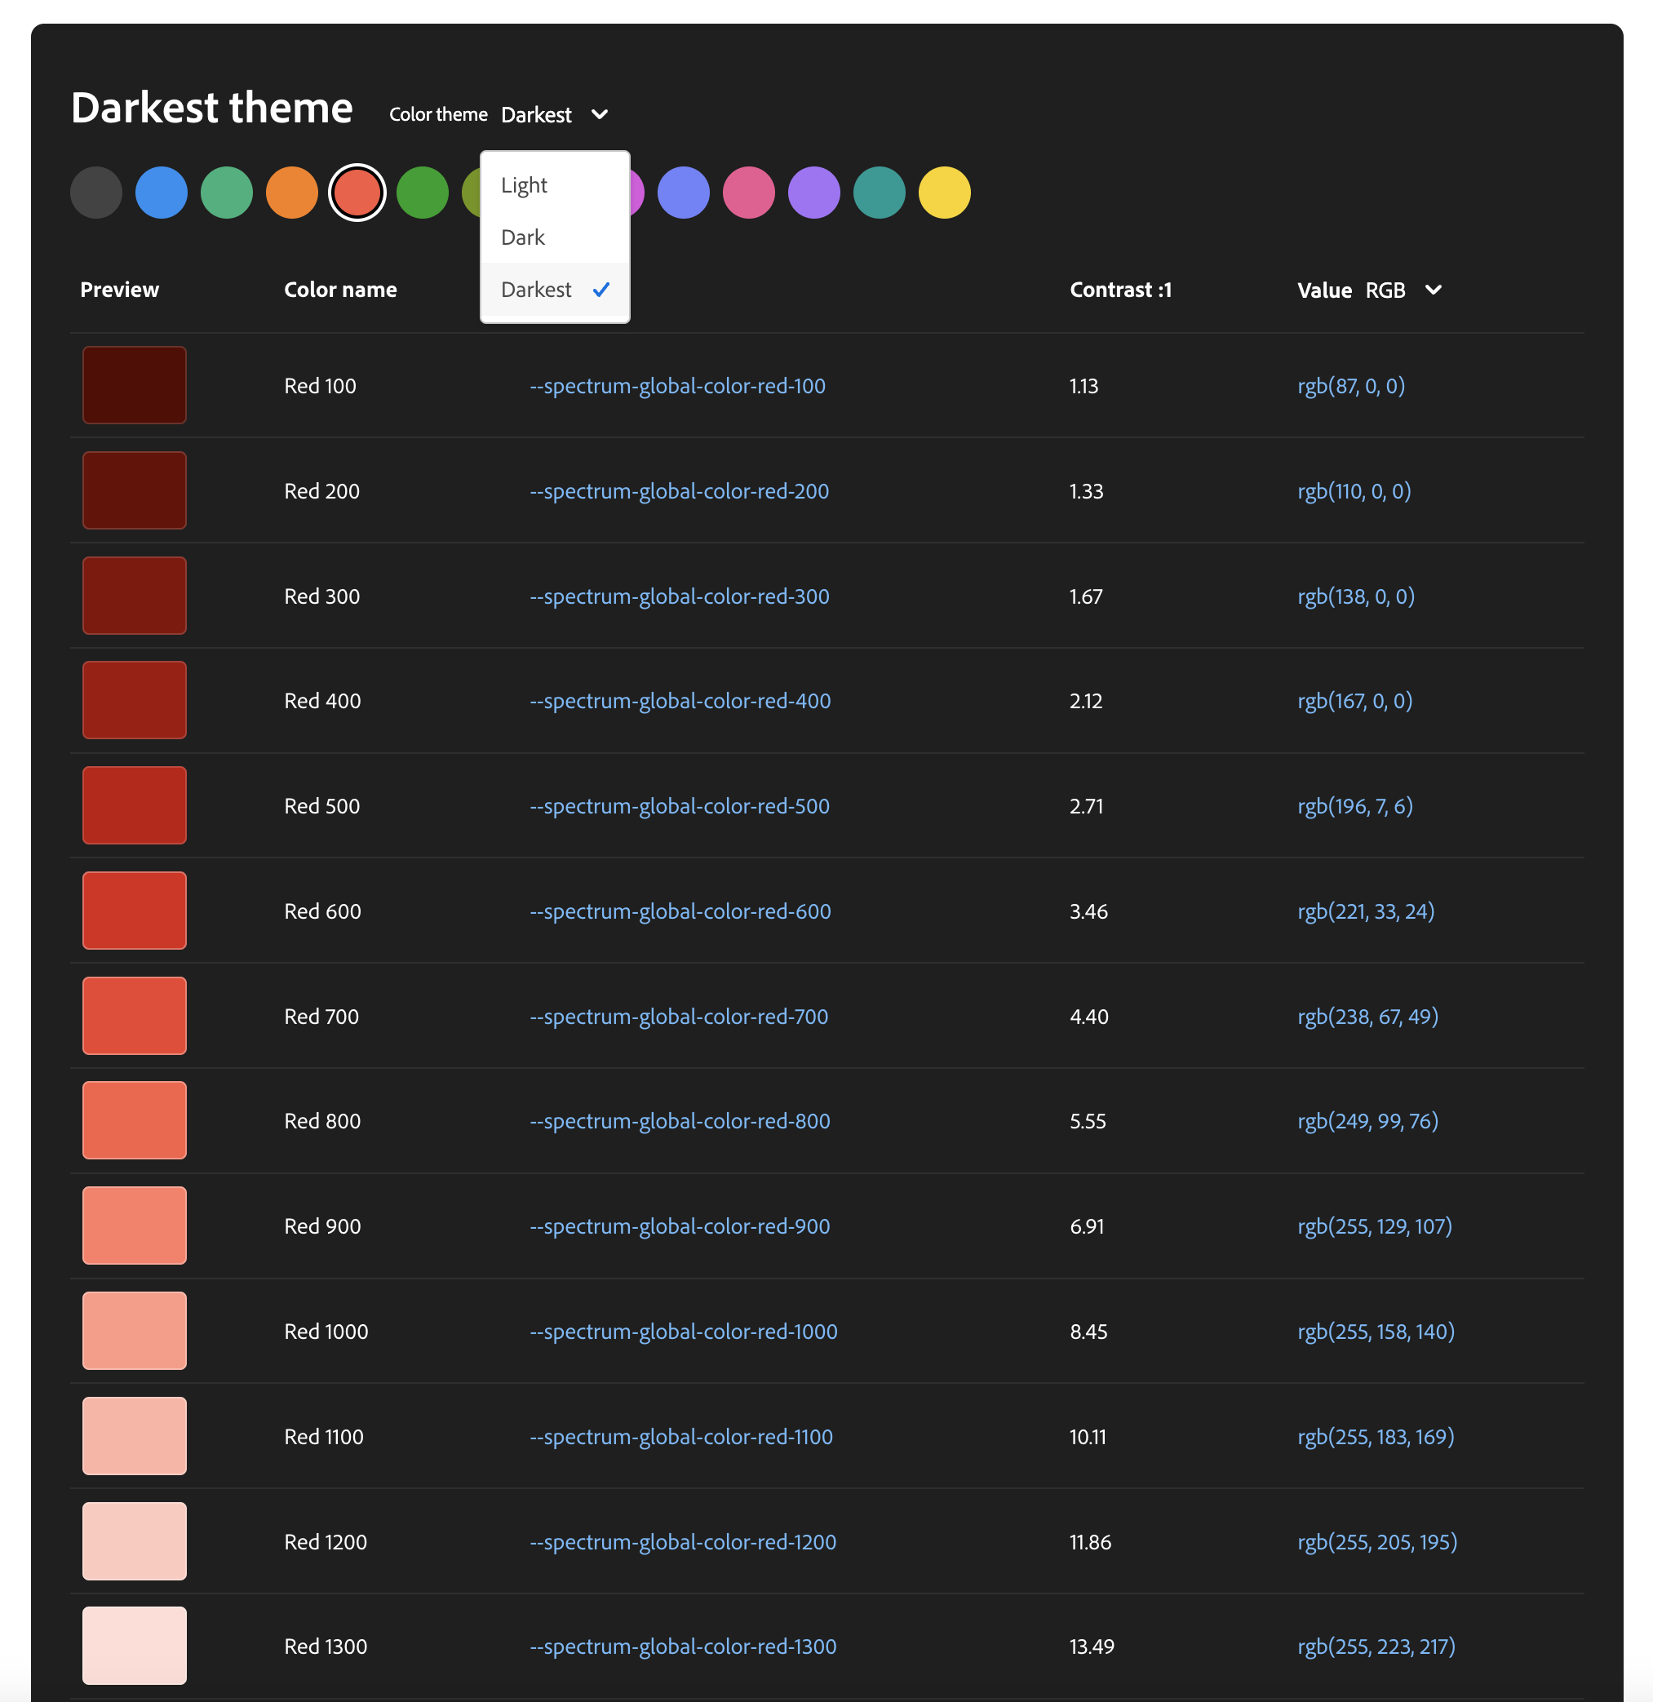
Task: Select the dark green color circle
Action: [423, 193]
